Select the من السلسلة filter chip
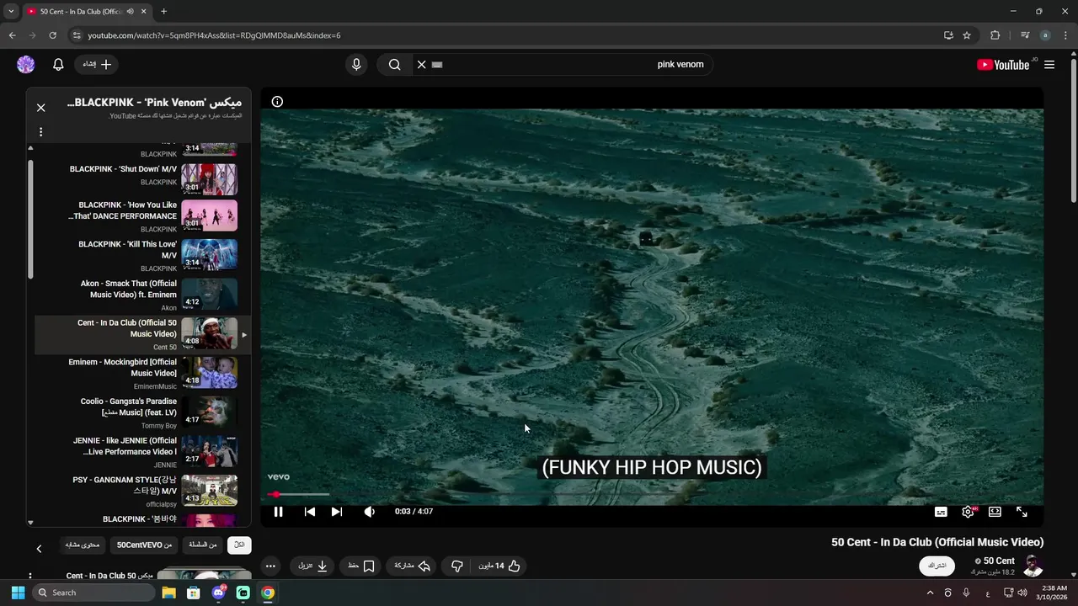This screenshot has height=606, width=1078. [x=202, y=545]
